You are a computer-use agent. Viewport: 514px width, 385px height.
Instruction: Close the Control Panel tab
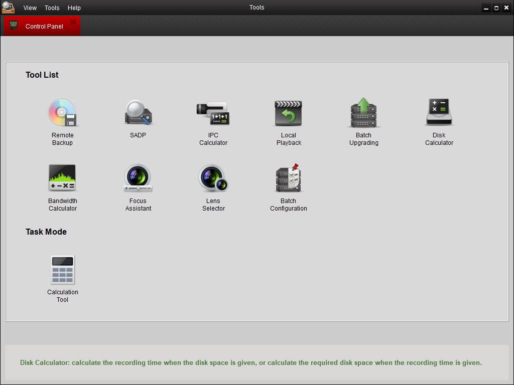click(x=73, y=22)
